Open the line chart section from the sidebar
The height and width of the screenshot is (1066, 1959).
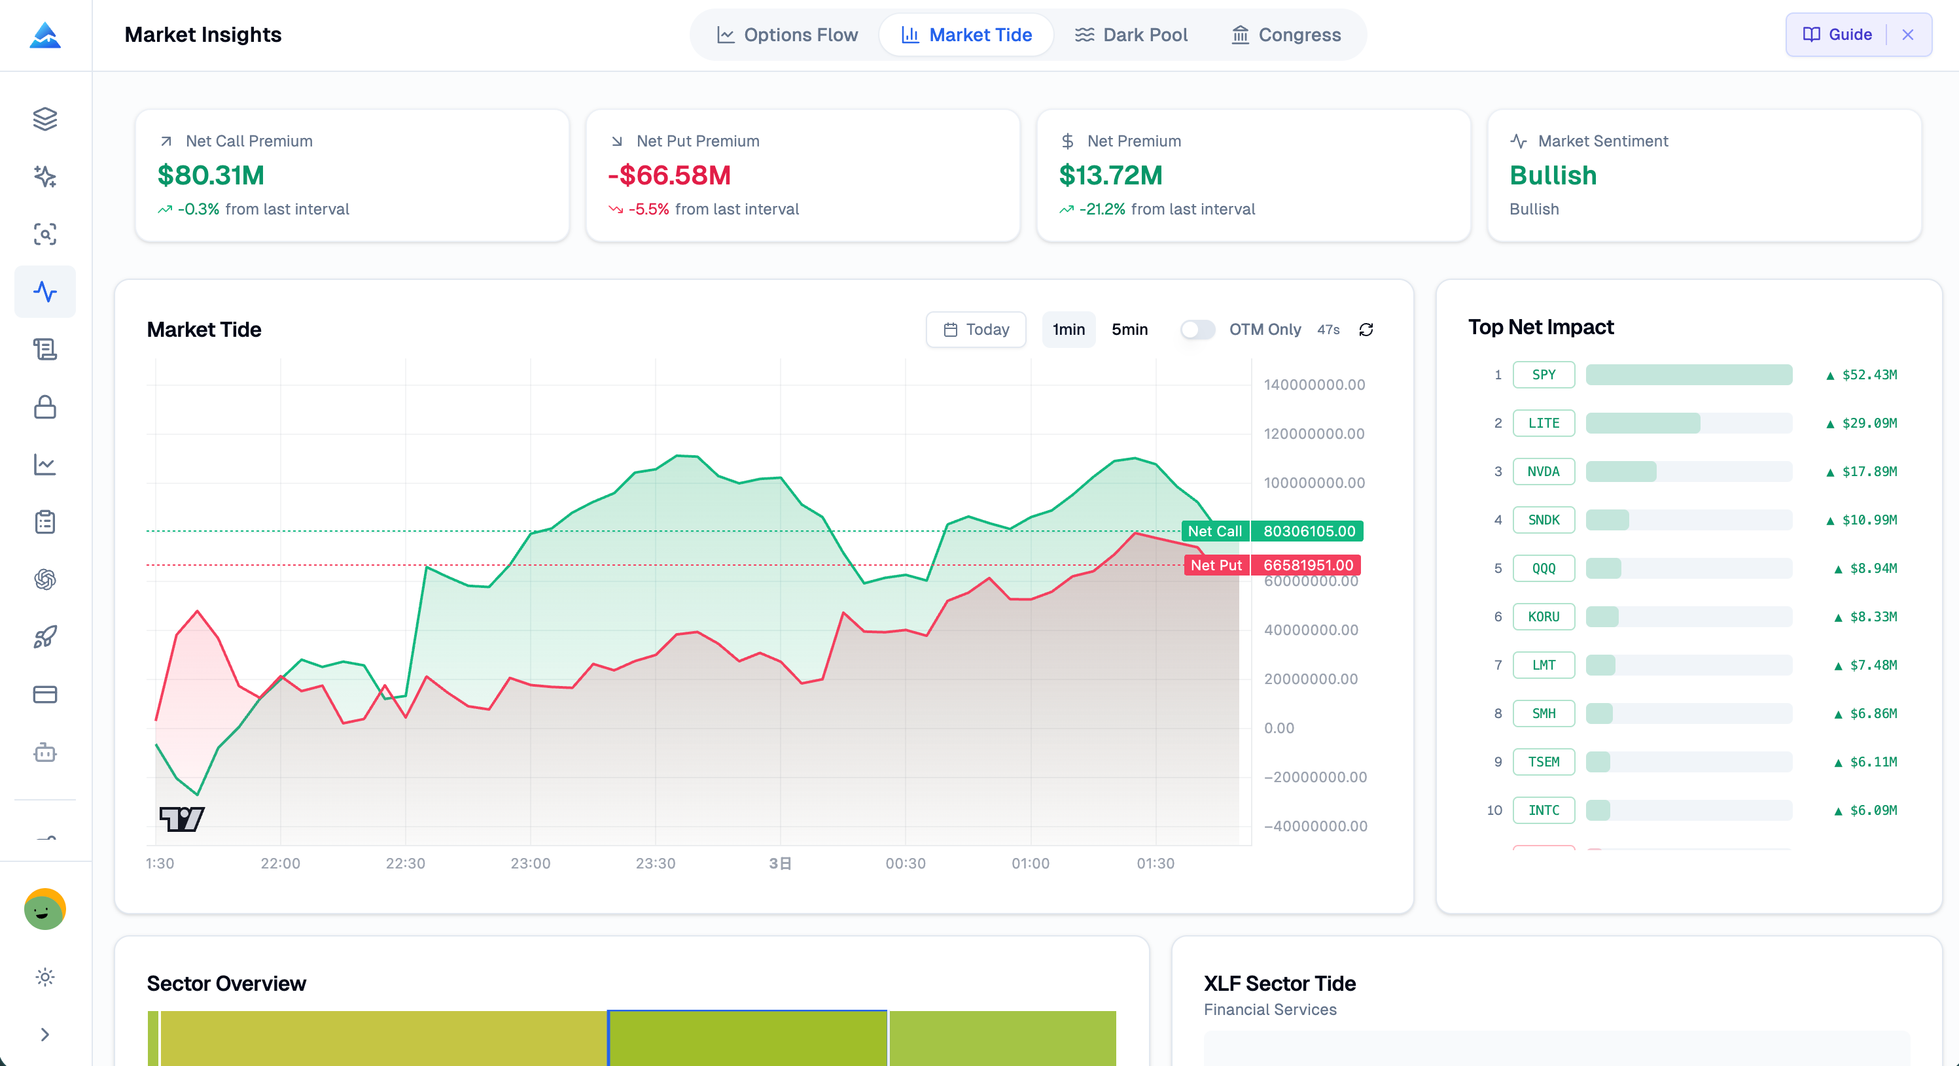pyautogui.click(x=45, y=464)
